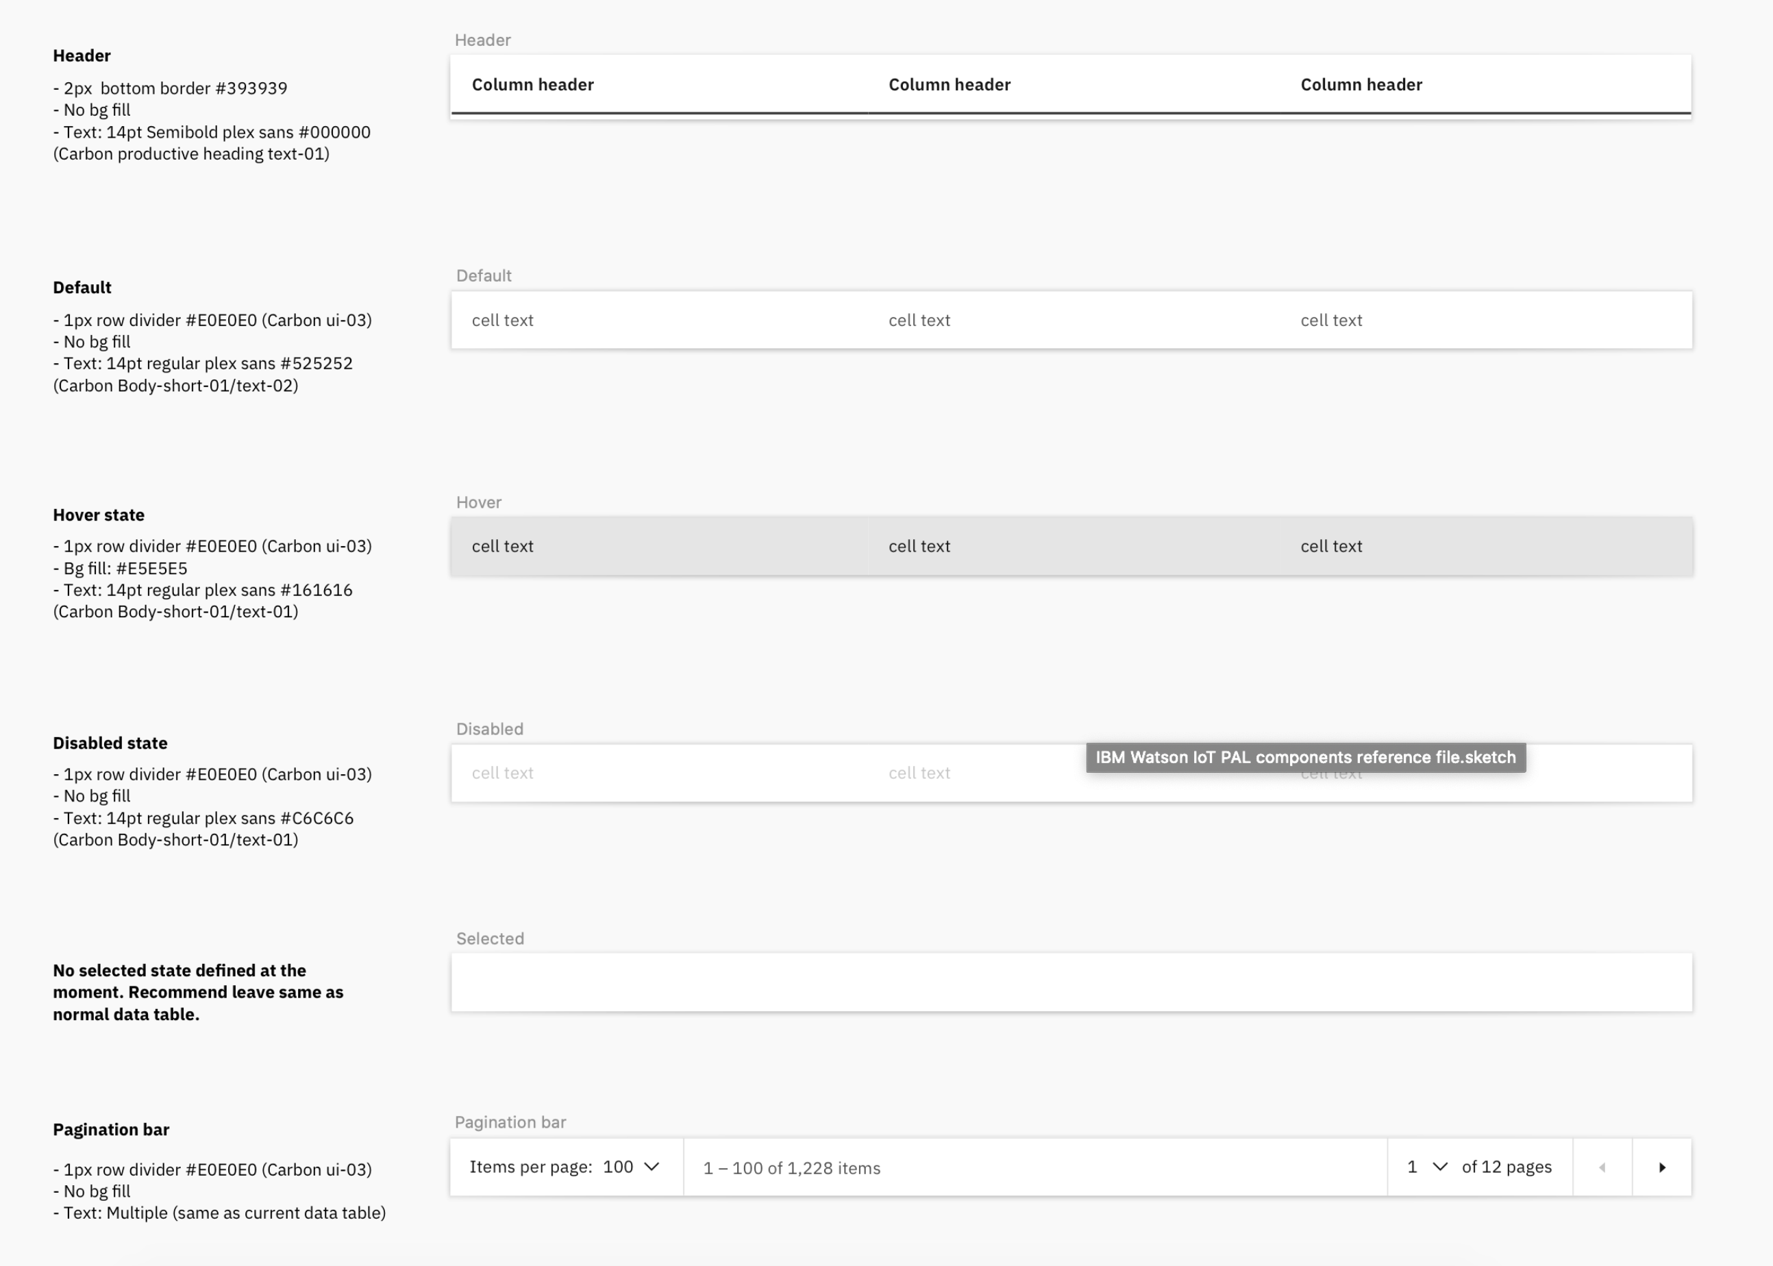Expand the Selected state example row
The image size is (1773, 1266).
click(1071, 982)
